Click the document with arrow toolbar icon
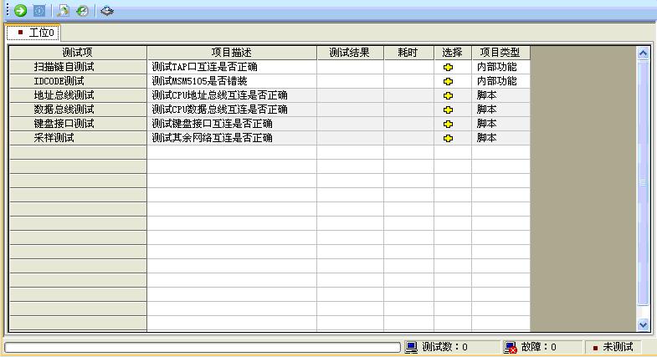This screenshot has height=357, width=657. [x=64, y=11]
